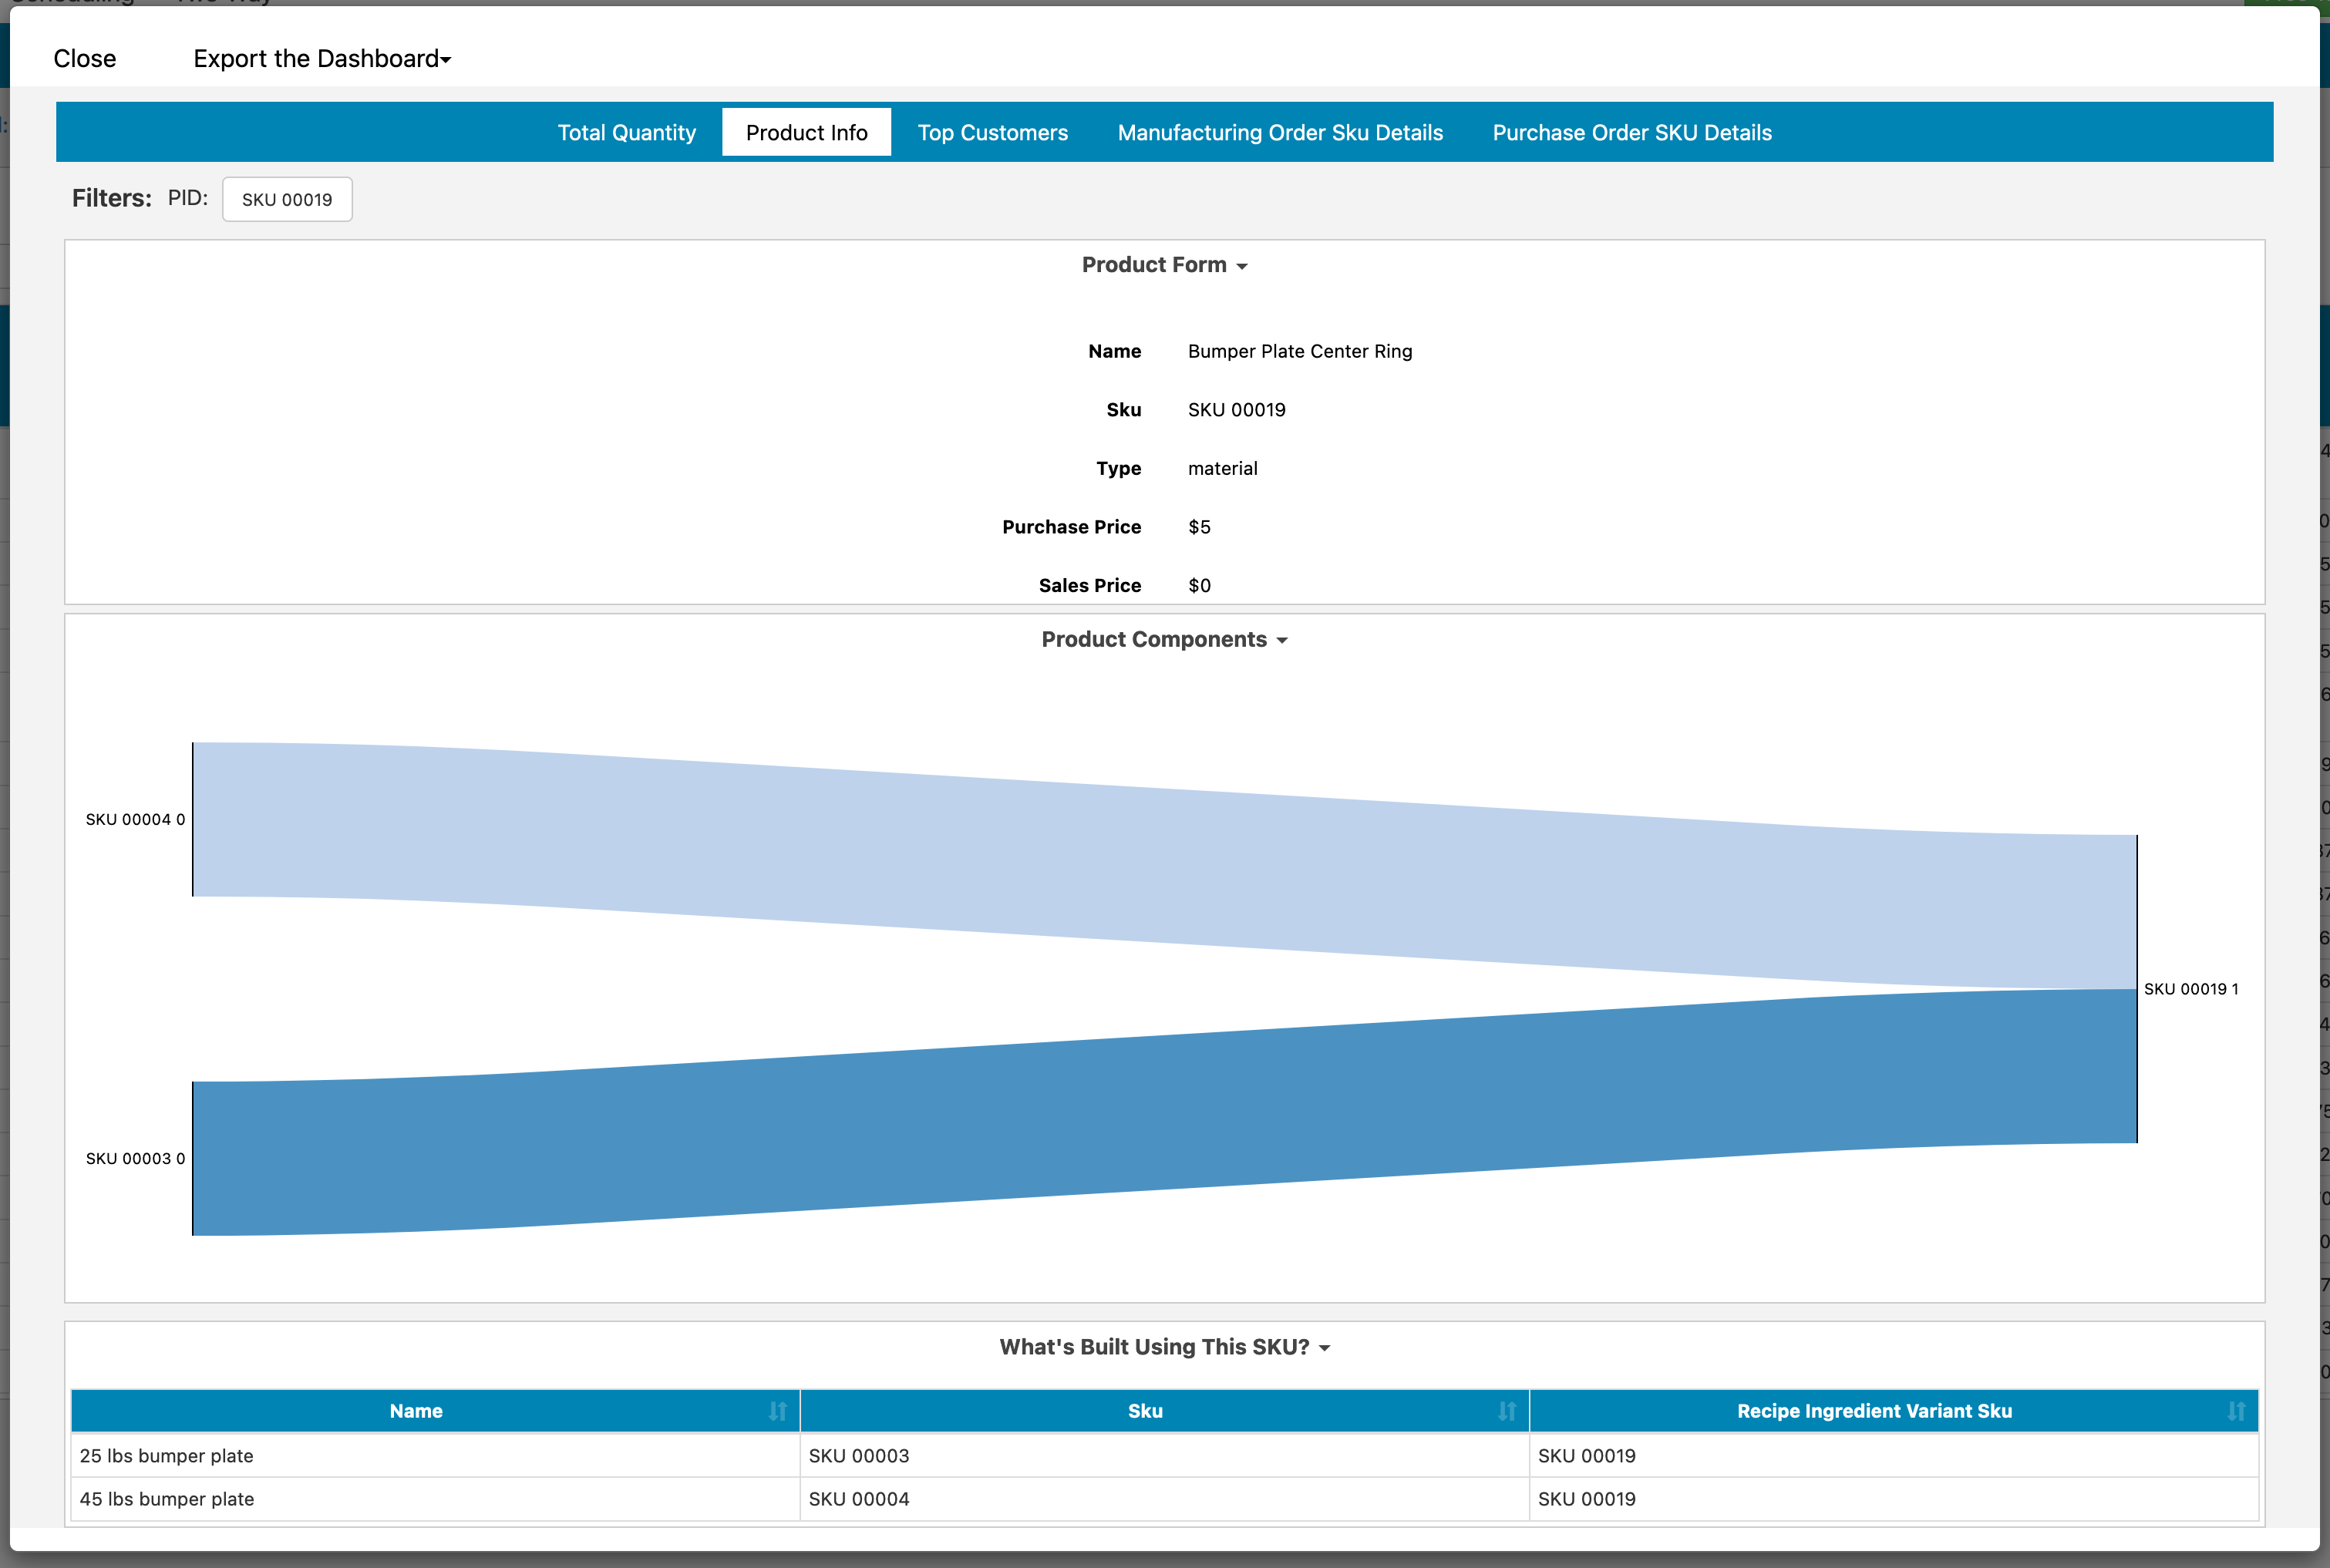Viewport: 2330px width, 1568px height.
Task: Switch to the Total Quantity tab
Action: pyautogui.click(x=626, y=132)
